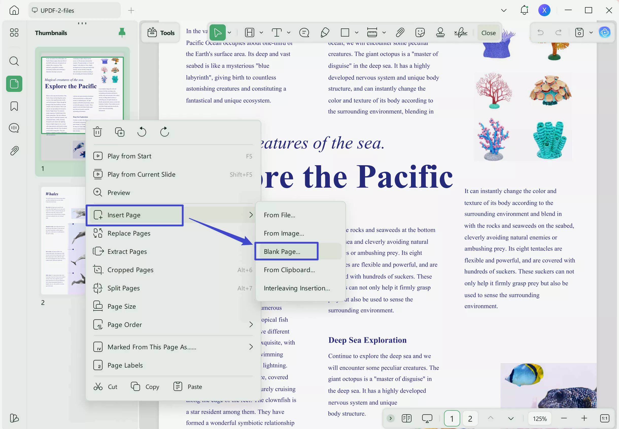Image resolution: width=619 pixels, height=429 pixels.
Task: Toggle two-page reading view in bottom bar
Action: 406,418
